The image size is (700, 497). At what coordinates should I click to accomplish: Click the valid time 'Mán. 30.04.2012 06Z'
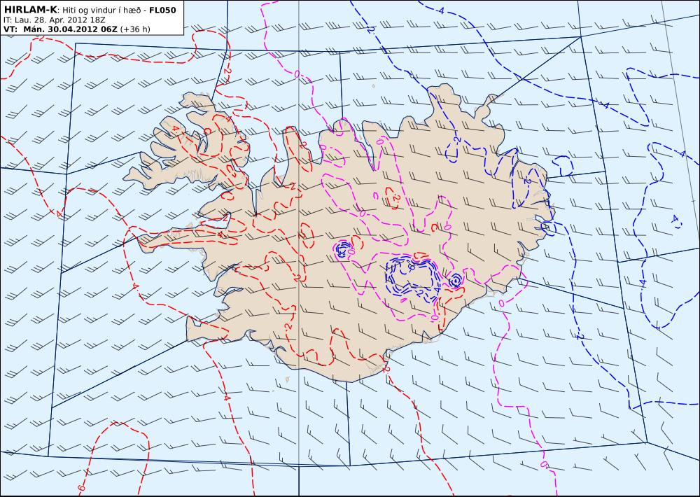coord(70,29)
